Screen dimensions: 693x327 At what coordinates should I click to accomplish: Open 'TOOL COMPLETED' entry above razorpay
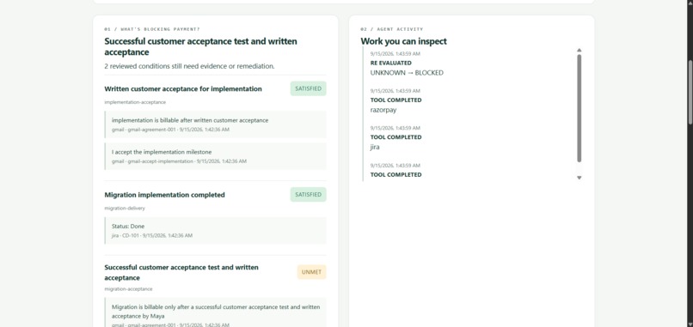[396, 100]
